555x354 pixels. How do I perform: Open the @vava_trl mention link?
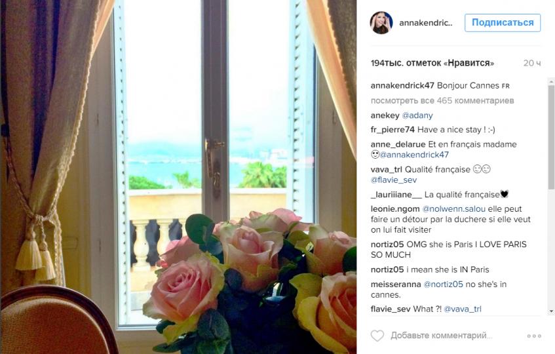tap(463, 309)
